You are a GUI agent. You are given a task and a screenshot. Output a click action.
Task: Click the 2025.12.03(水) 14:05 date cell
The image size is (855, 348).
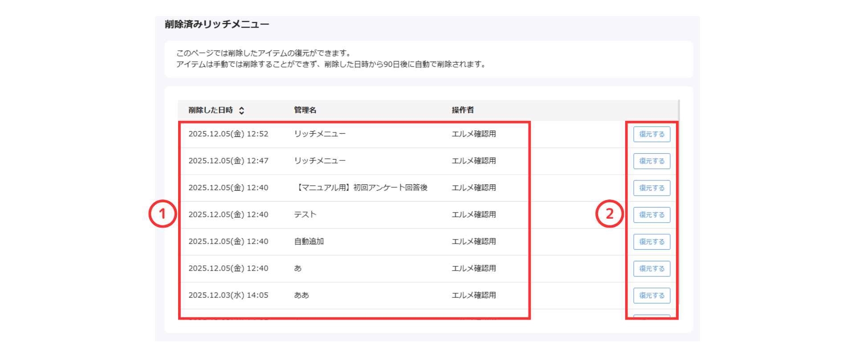[x=228, y=295]
